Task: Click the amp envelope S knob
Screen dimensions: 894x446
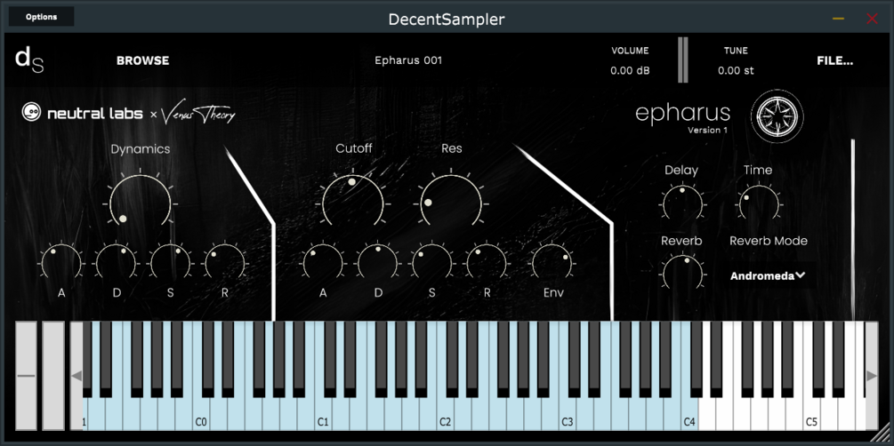Action: tap(171, 263)
